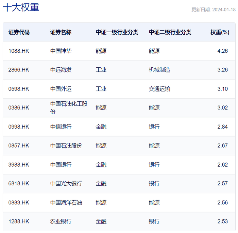Click the 中证二级行业分类 column header
238x233 pixels.
tap(170, 32)
